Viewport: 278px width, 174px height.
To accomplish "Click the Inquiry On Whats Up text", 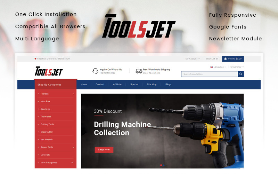I will 111,70.
